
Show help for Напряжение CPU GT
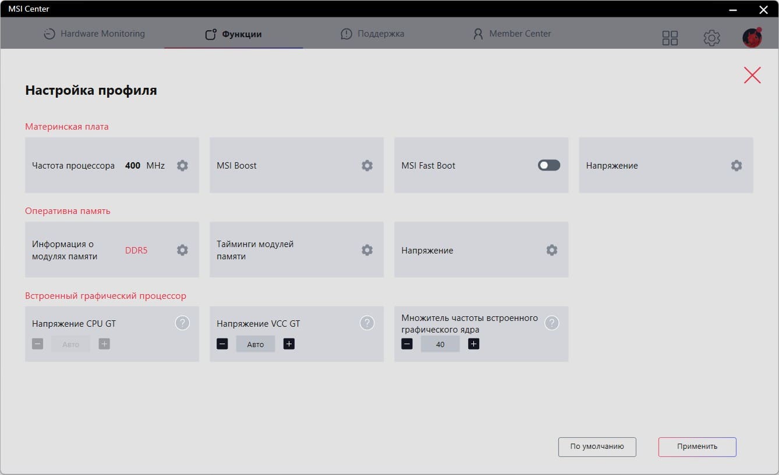(182, 323)
